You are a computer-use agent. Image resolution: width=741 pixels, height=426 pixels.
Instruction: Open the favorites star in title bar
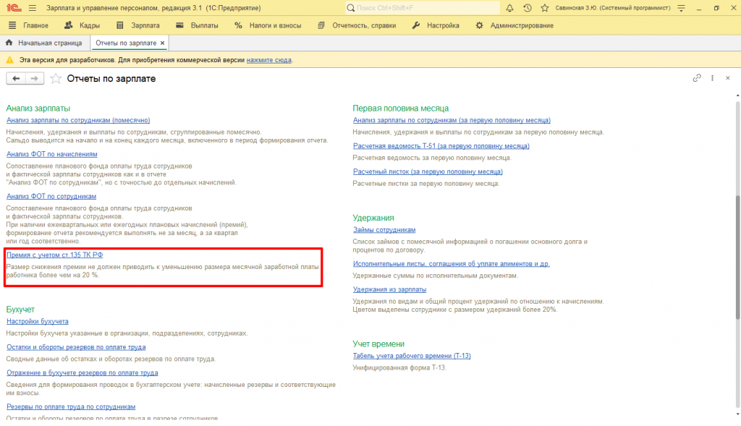[545, 8]
